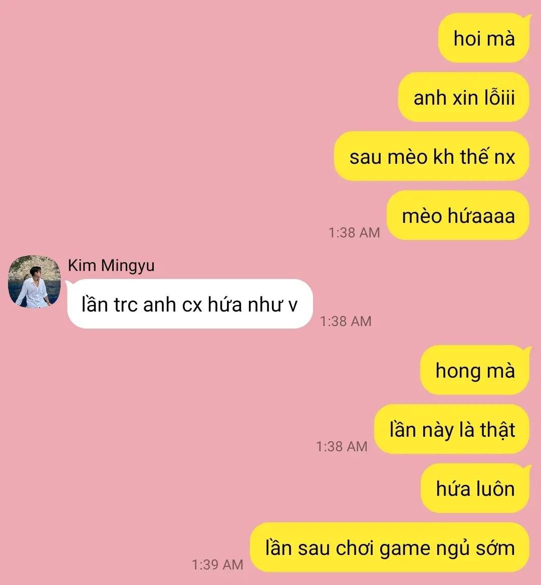Viewport: 541px width, 585px height.
Task: Select the 'lần này là thật' bubble
Action: coord(452,429)
